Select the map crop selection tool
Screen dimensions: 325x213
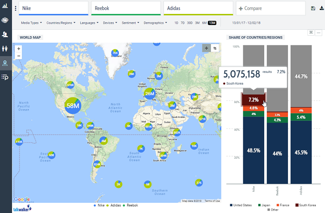[214, 48]
